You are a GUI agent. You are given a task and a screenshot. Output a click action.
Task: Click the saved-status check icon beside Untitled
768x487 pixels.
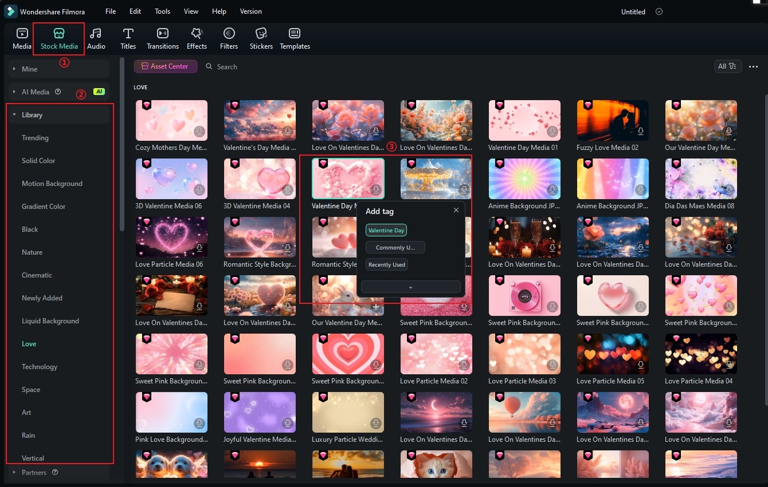pos(659,11)
